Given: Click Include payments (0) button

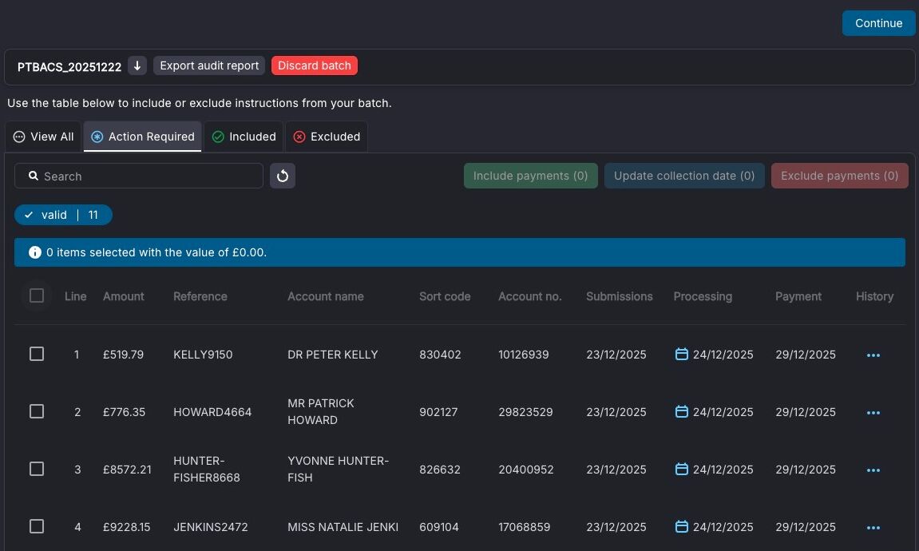Looking at the screenshot, I should click(x=530, y=176).
